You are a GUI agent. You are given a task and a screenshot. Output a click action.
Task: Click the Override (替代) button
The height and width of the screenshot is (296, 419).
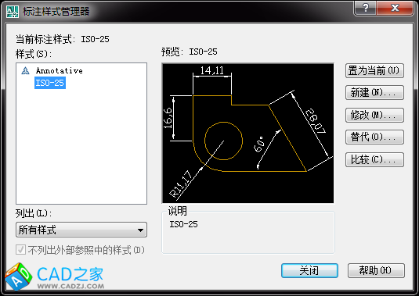pyautogui.click(x=374, y=137)
